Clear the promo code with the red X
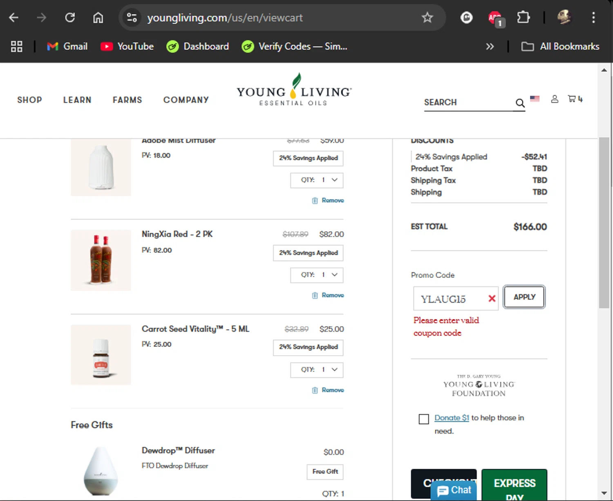613x501 pixels. pyautogui.click(x=492, y=299)
